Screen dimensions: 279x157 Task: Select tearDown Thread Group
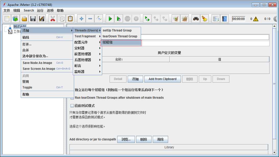121,36
